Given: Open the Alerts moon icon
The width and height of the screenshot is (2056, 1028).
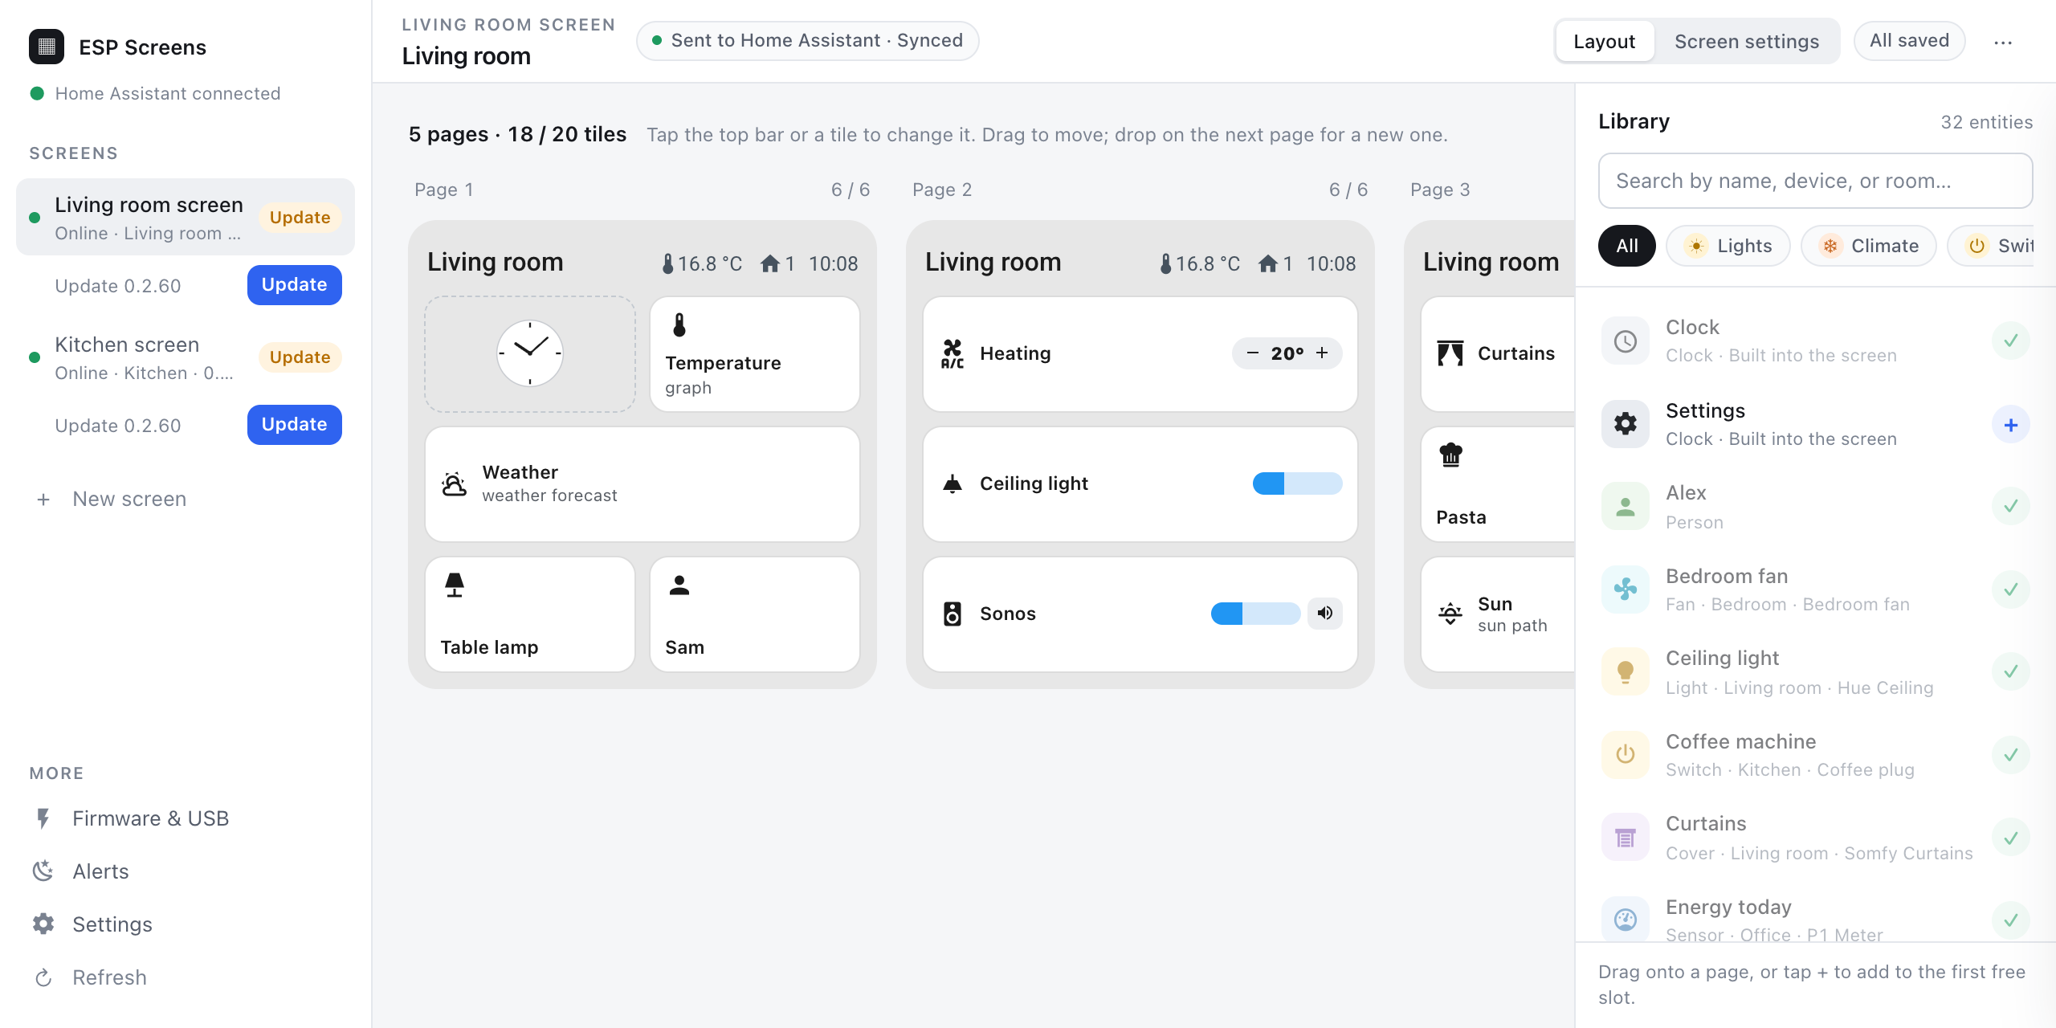Looking at the screenshot, I should (43, 871).
